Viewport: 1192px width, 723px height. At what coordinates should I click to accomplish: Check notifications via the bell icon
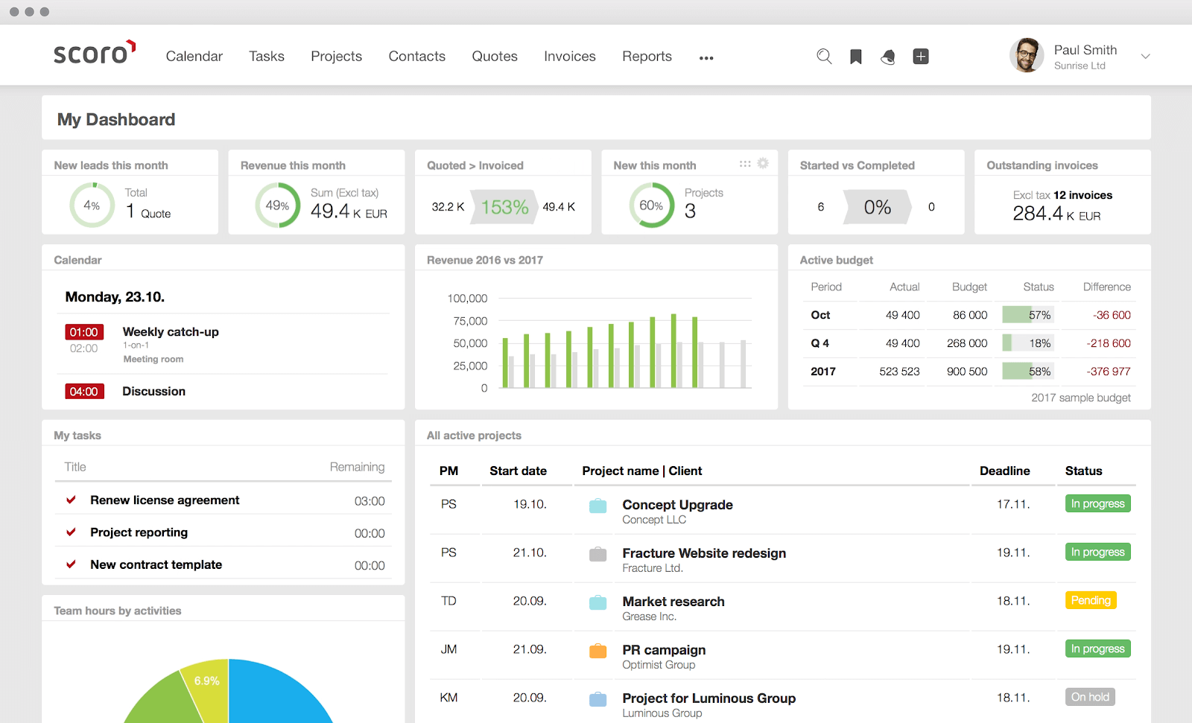point(887,56)
